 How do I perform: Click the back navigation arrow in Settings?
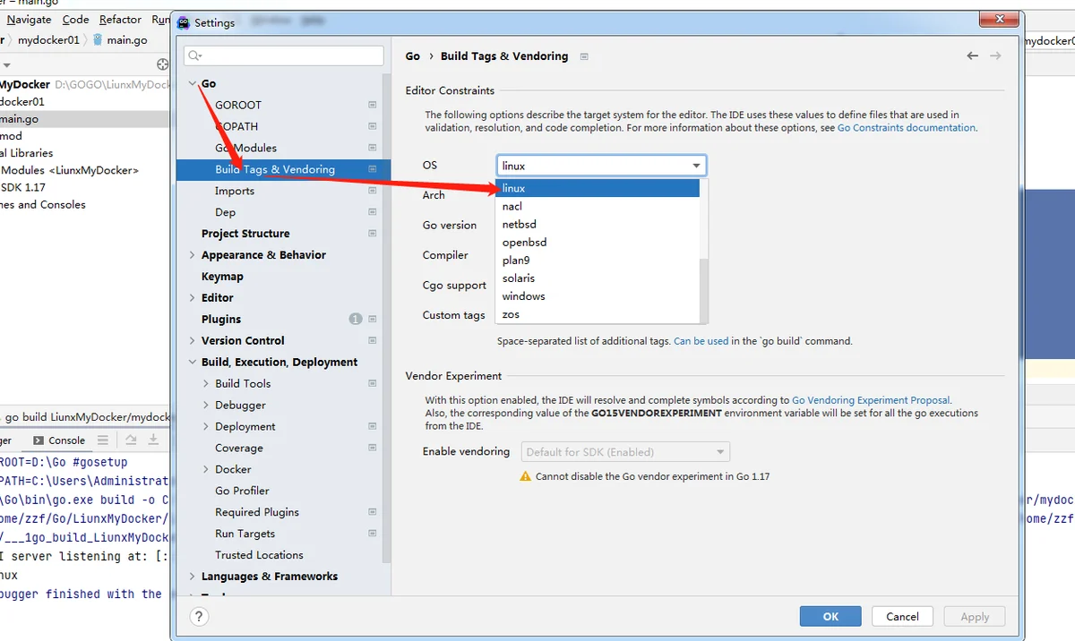(973, 56)
